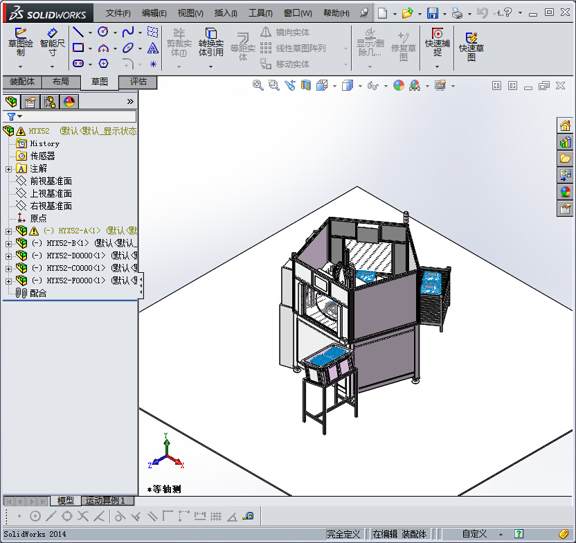Select the Corner Rectangle tool

point(78,48)
